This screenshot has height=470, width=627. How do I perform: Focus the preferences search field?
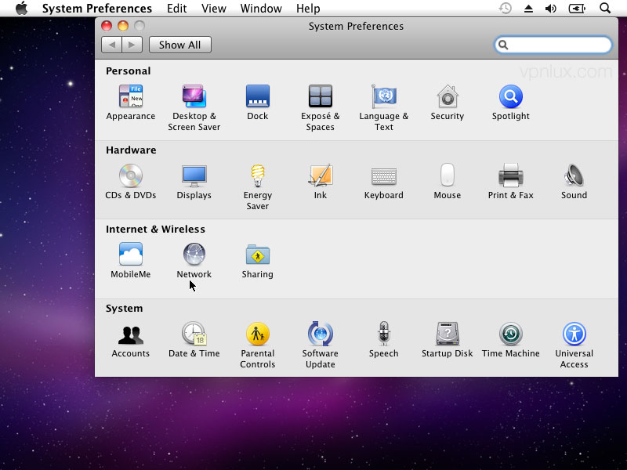coord(553,45)
